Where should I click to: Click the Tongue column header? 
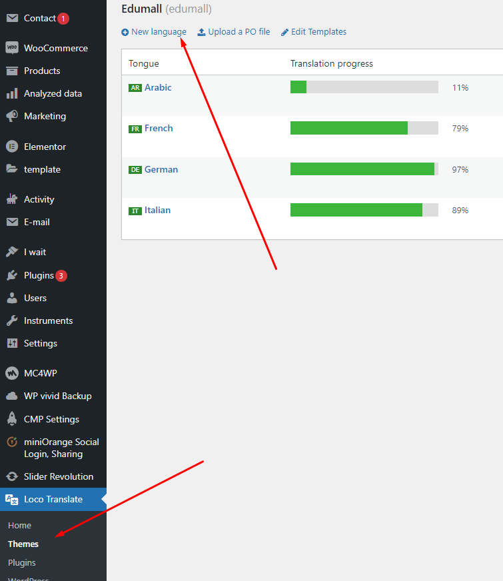tap(144, 64)
